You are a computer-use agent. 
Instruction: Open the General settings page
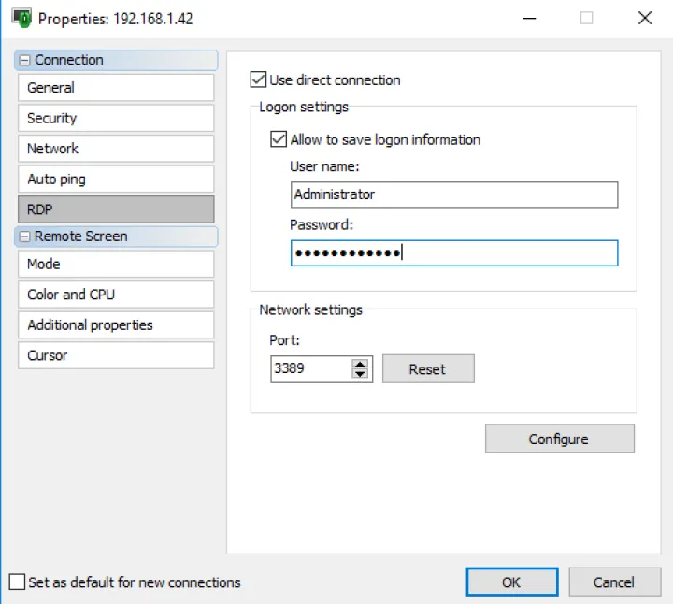(x=115, y=88)
